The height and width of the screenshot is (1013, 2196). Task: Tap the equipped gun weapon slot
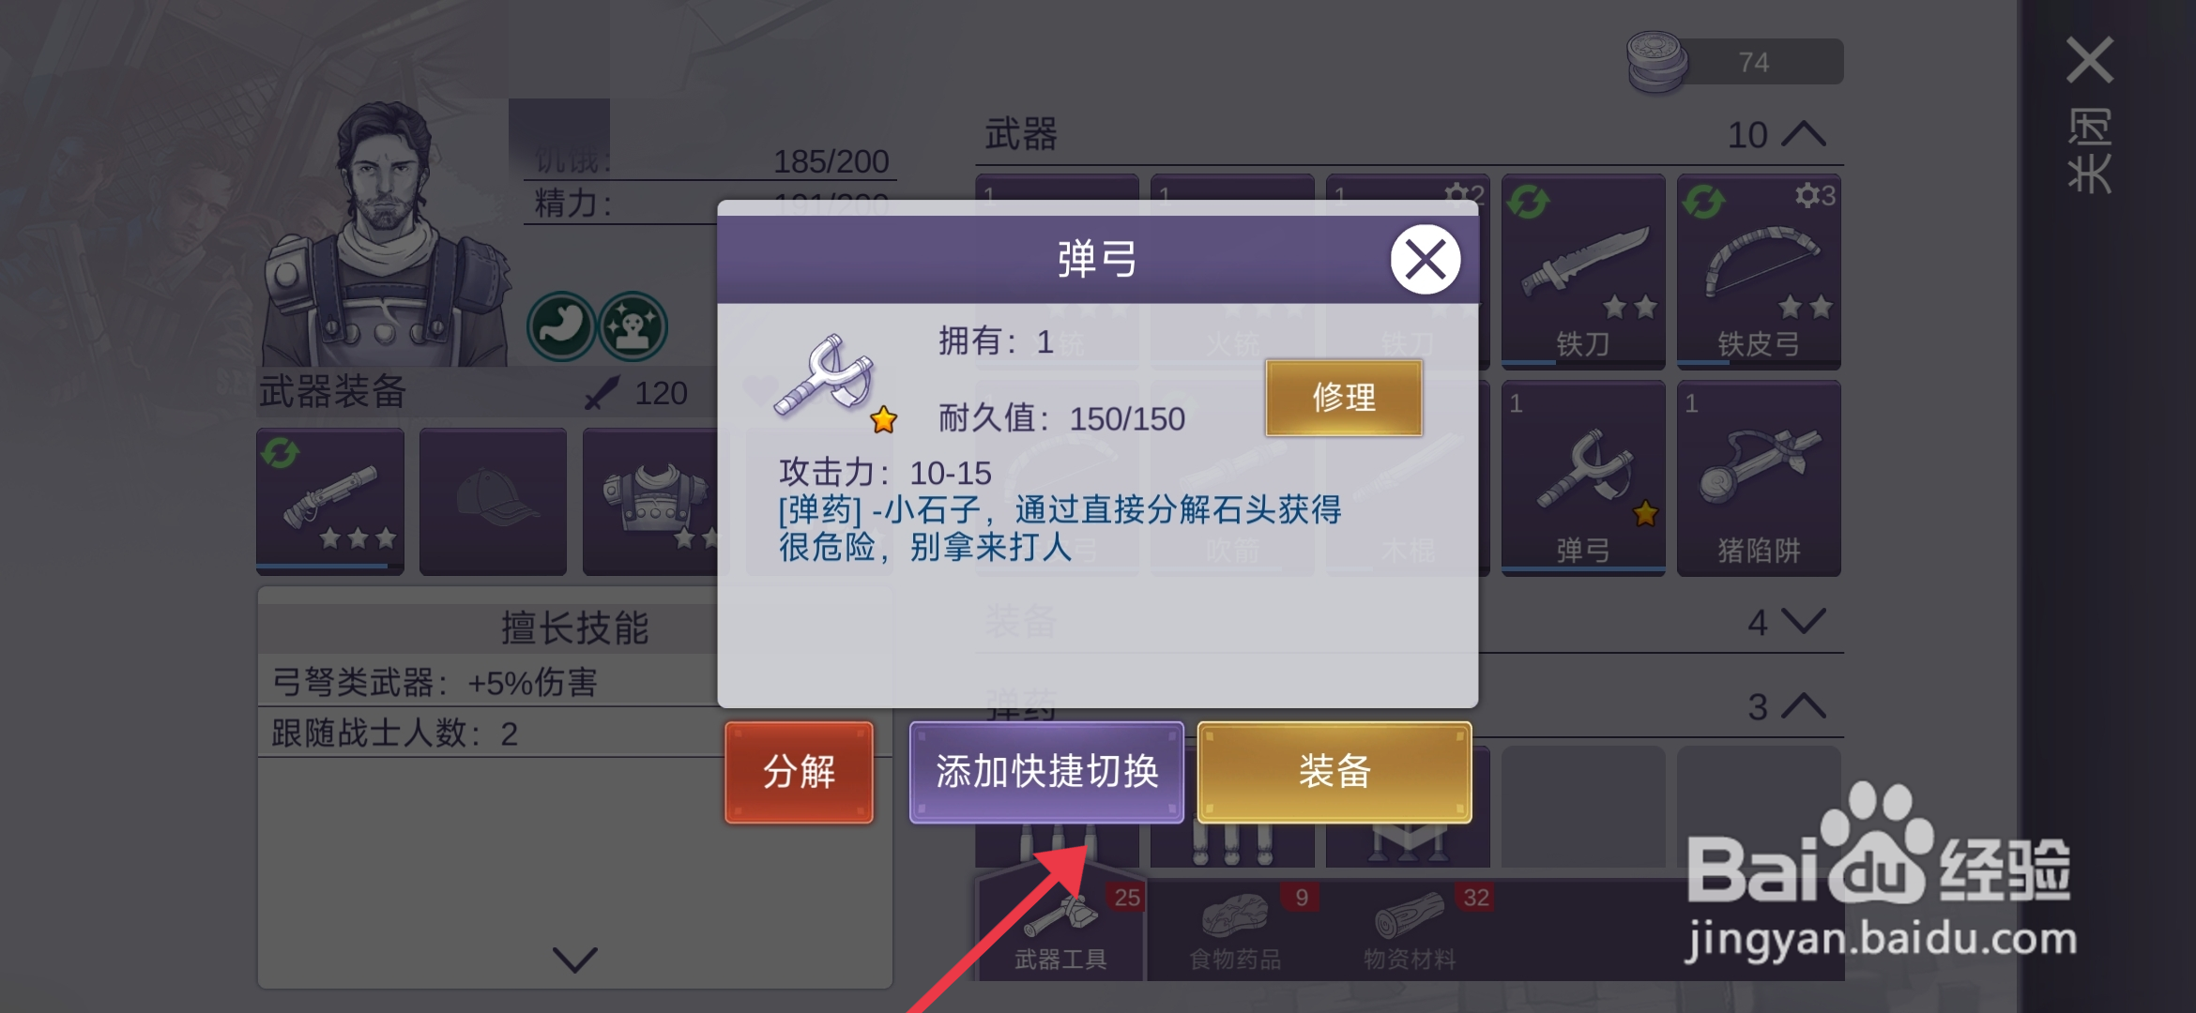point(330,501)
